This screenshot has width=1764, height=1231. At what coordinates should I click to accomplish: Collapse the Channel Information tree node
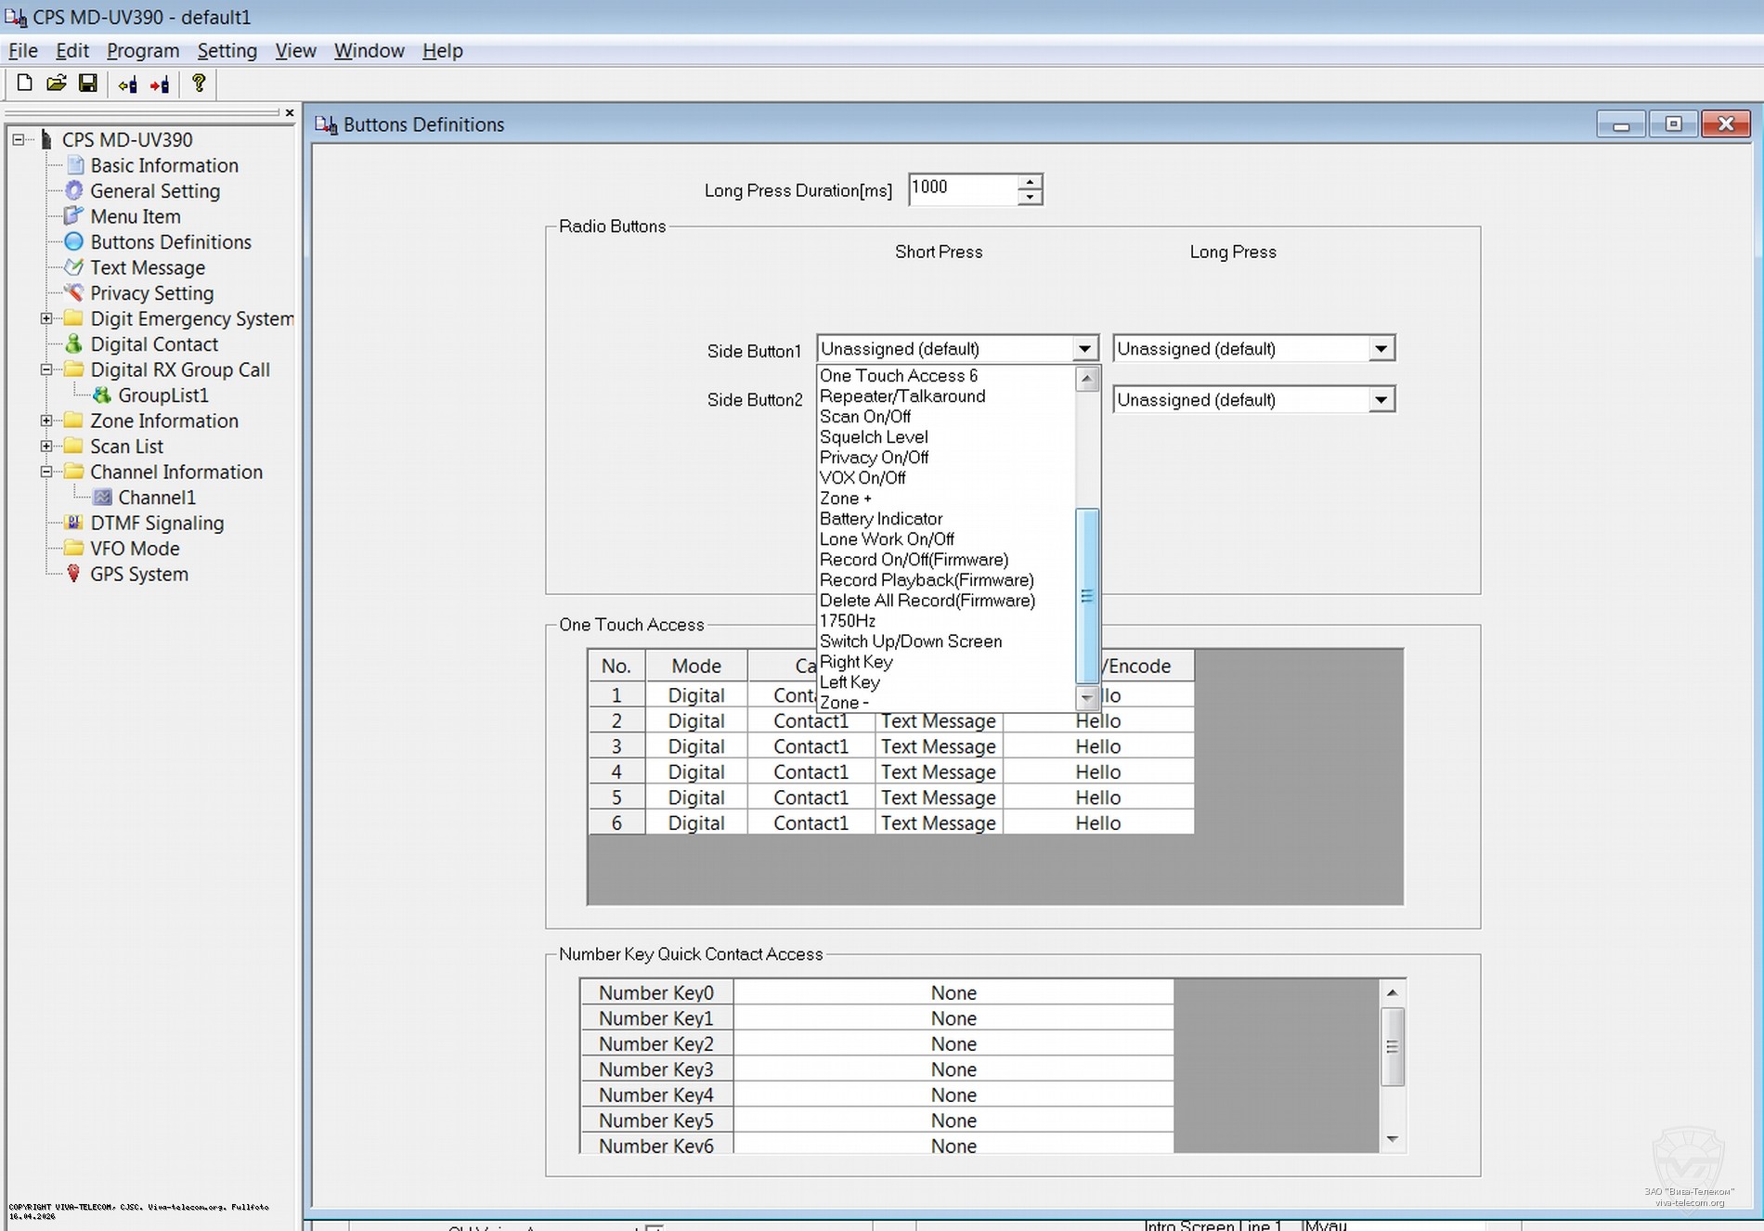pyautogui.click(x=45, y=472)
